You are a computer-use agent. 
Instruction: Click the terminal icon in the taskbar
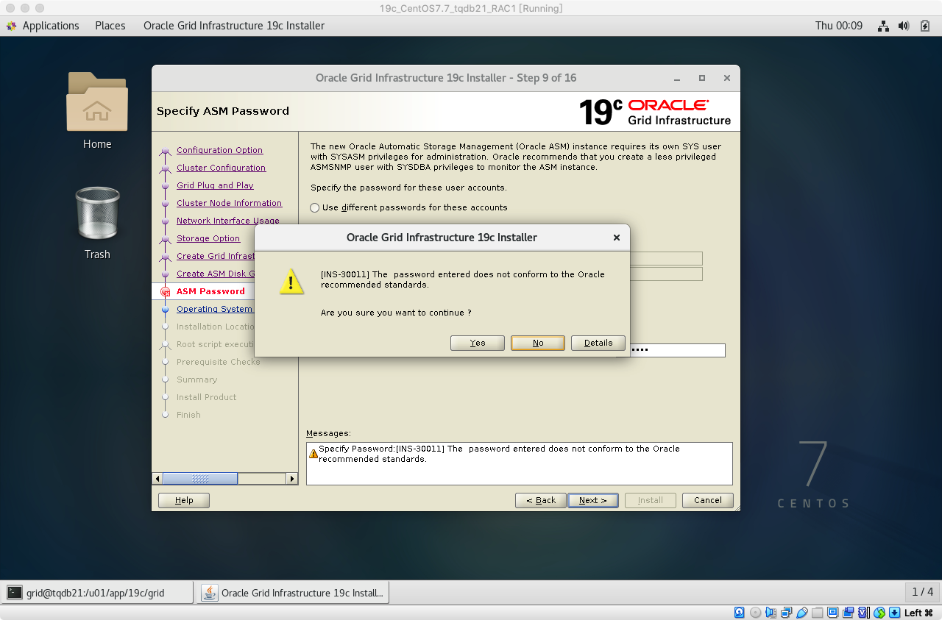tap(15, 592)
